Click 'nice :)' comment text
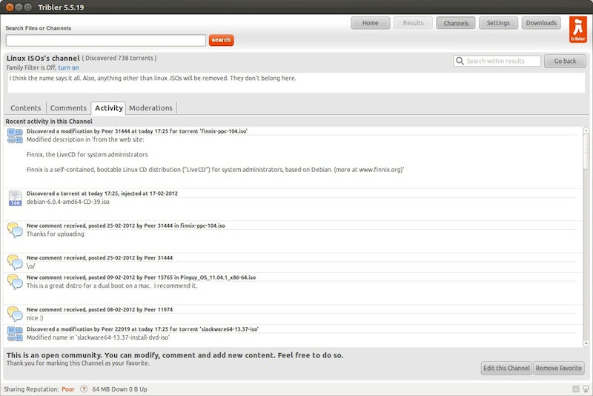The width and height of the screenshot is (593, 396). (x=35, y=318)
